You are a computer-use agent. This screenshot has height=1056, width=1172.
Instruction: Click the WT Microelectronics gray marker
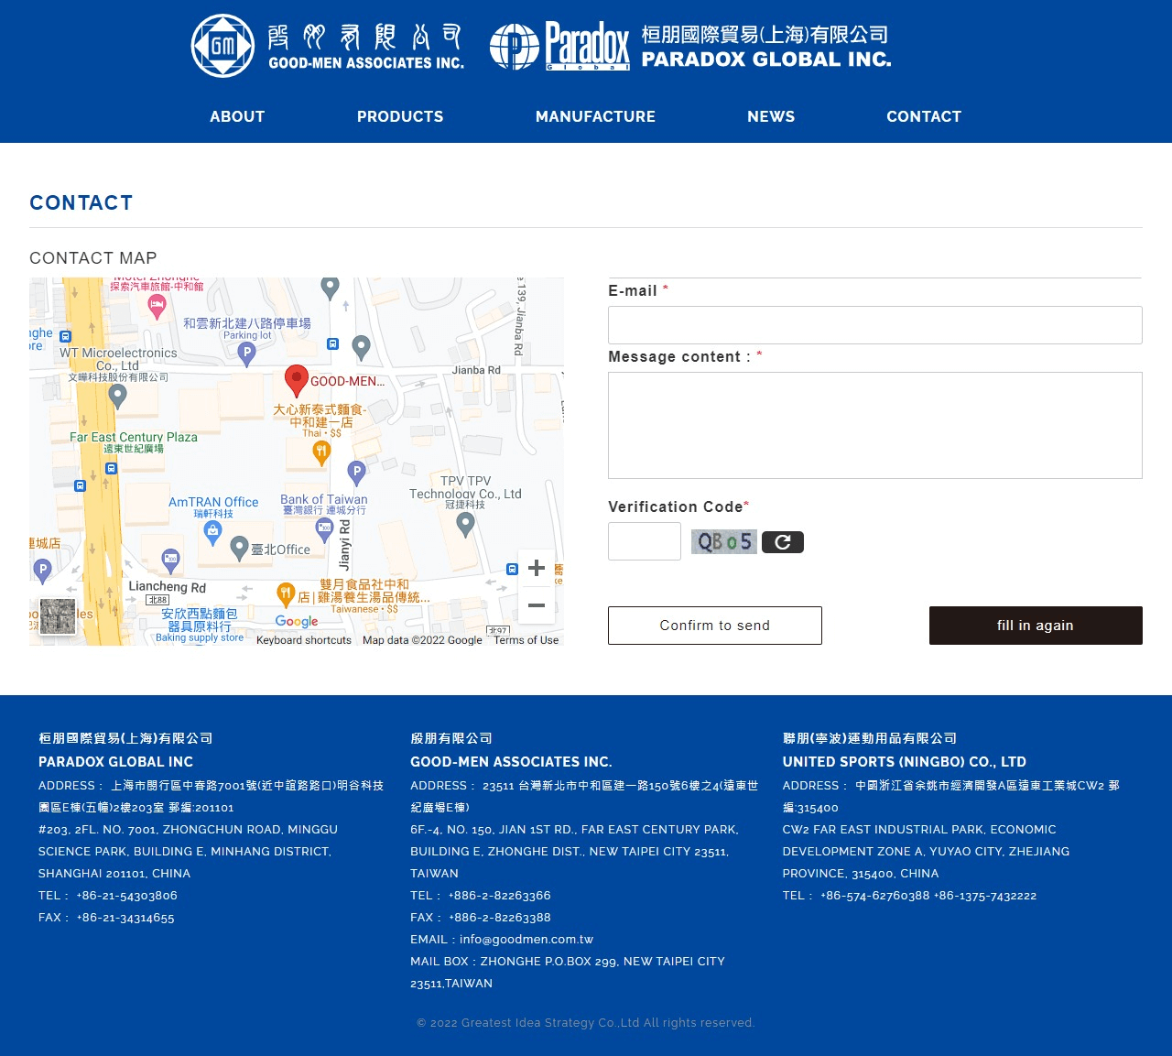click(117, 396)
